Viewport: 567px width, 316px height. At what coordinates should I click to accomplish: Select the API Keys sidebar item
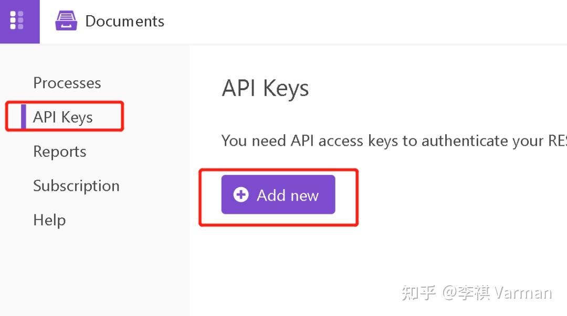63,117
